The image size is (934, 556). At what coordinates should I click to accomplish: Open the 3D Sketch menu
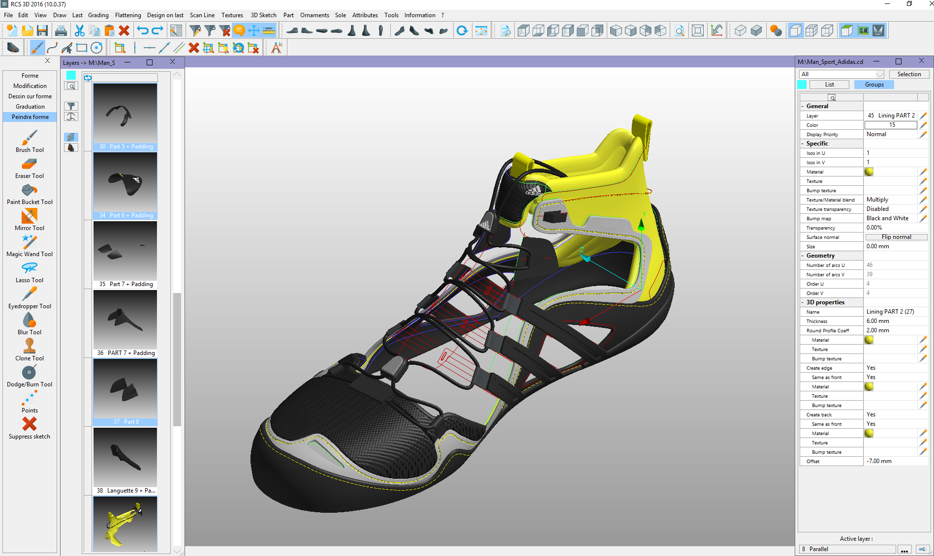(264, 15)
